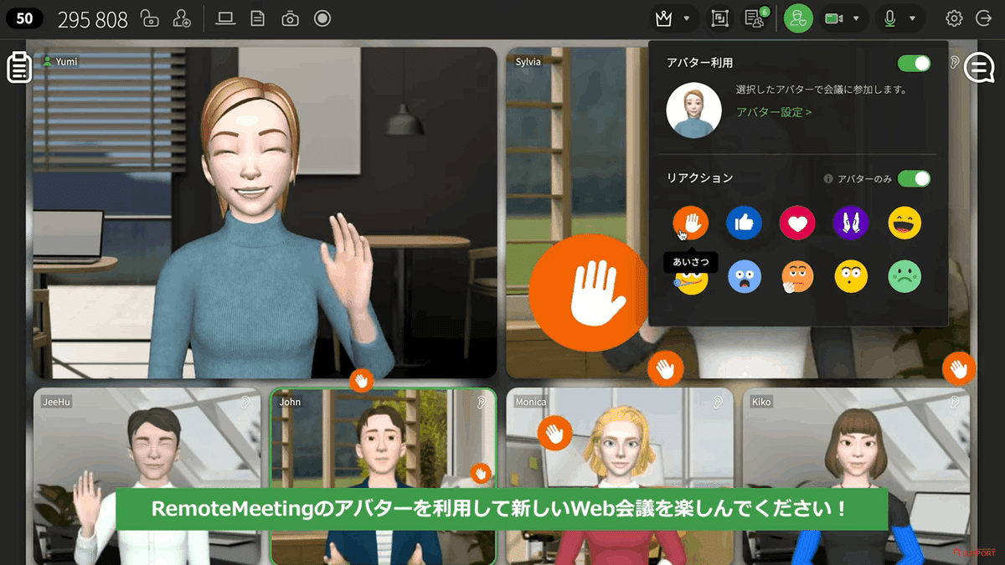Open the document sharing icon
This screenshot has height=565, width=1005.
point(258,18)
